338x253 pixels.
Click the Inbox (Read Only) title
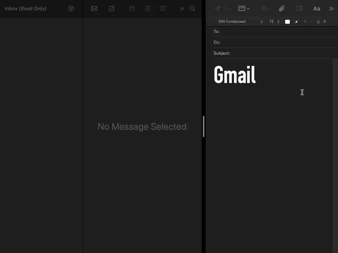(x=25, y=9)
